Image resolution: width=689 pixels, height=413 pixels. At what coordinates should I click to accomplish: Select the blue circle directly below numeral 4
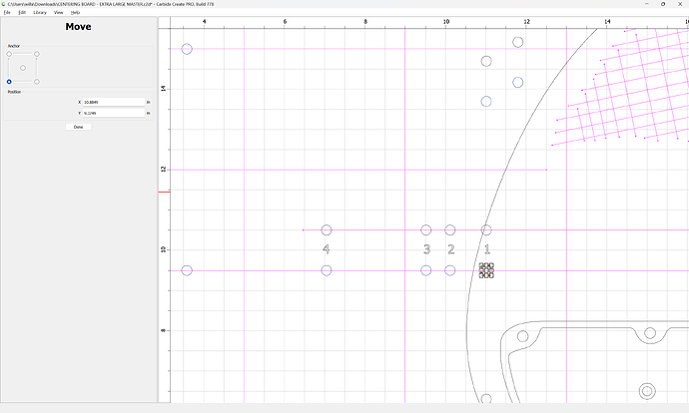pos(327,270)
